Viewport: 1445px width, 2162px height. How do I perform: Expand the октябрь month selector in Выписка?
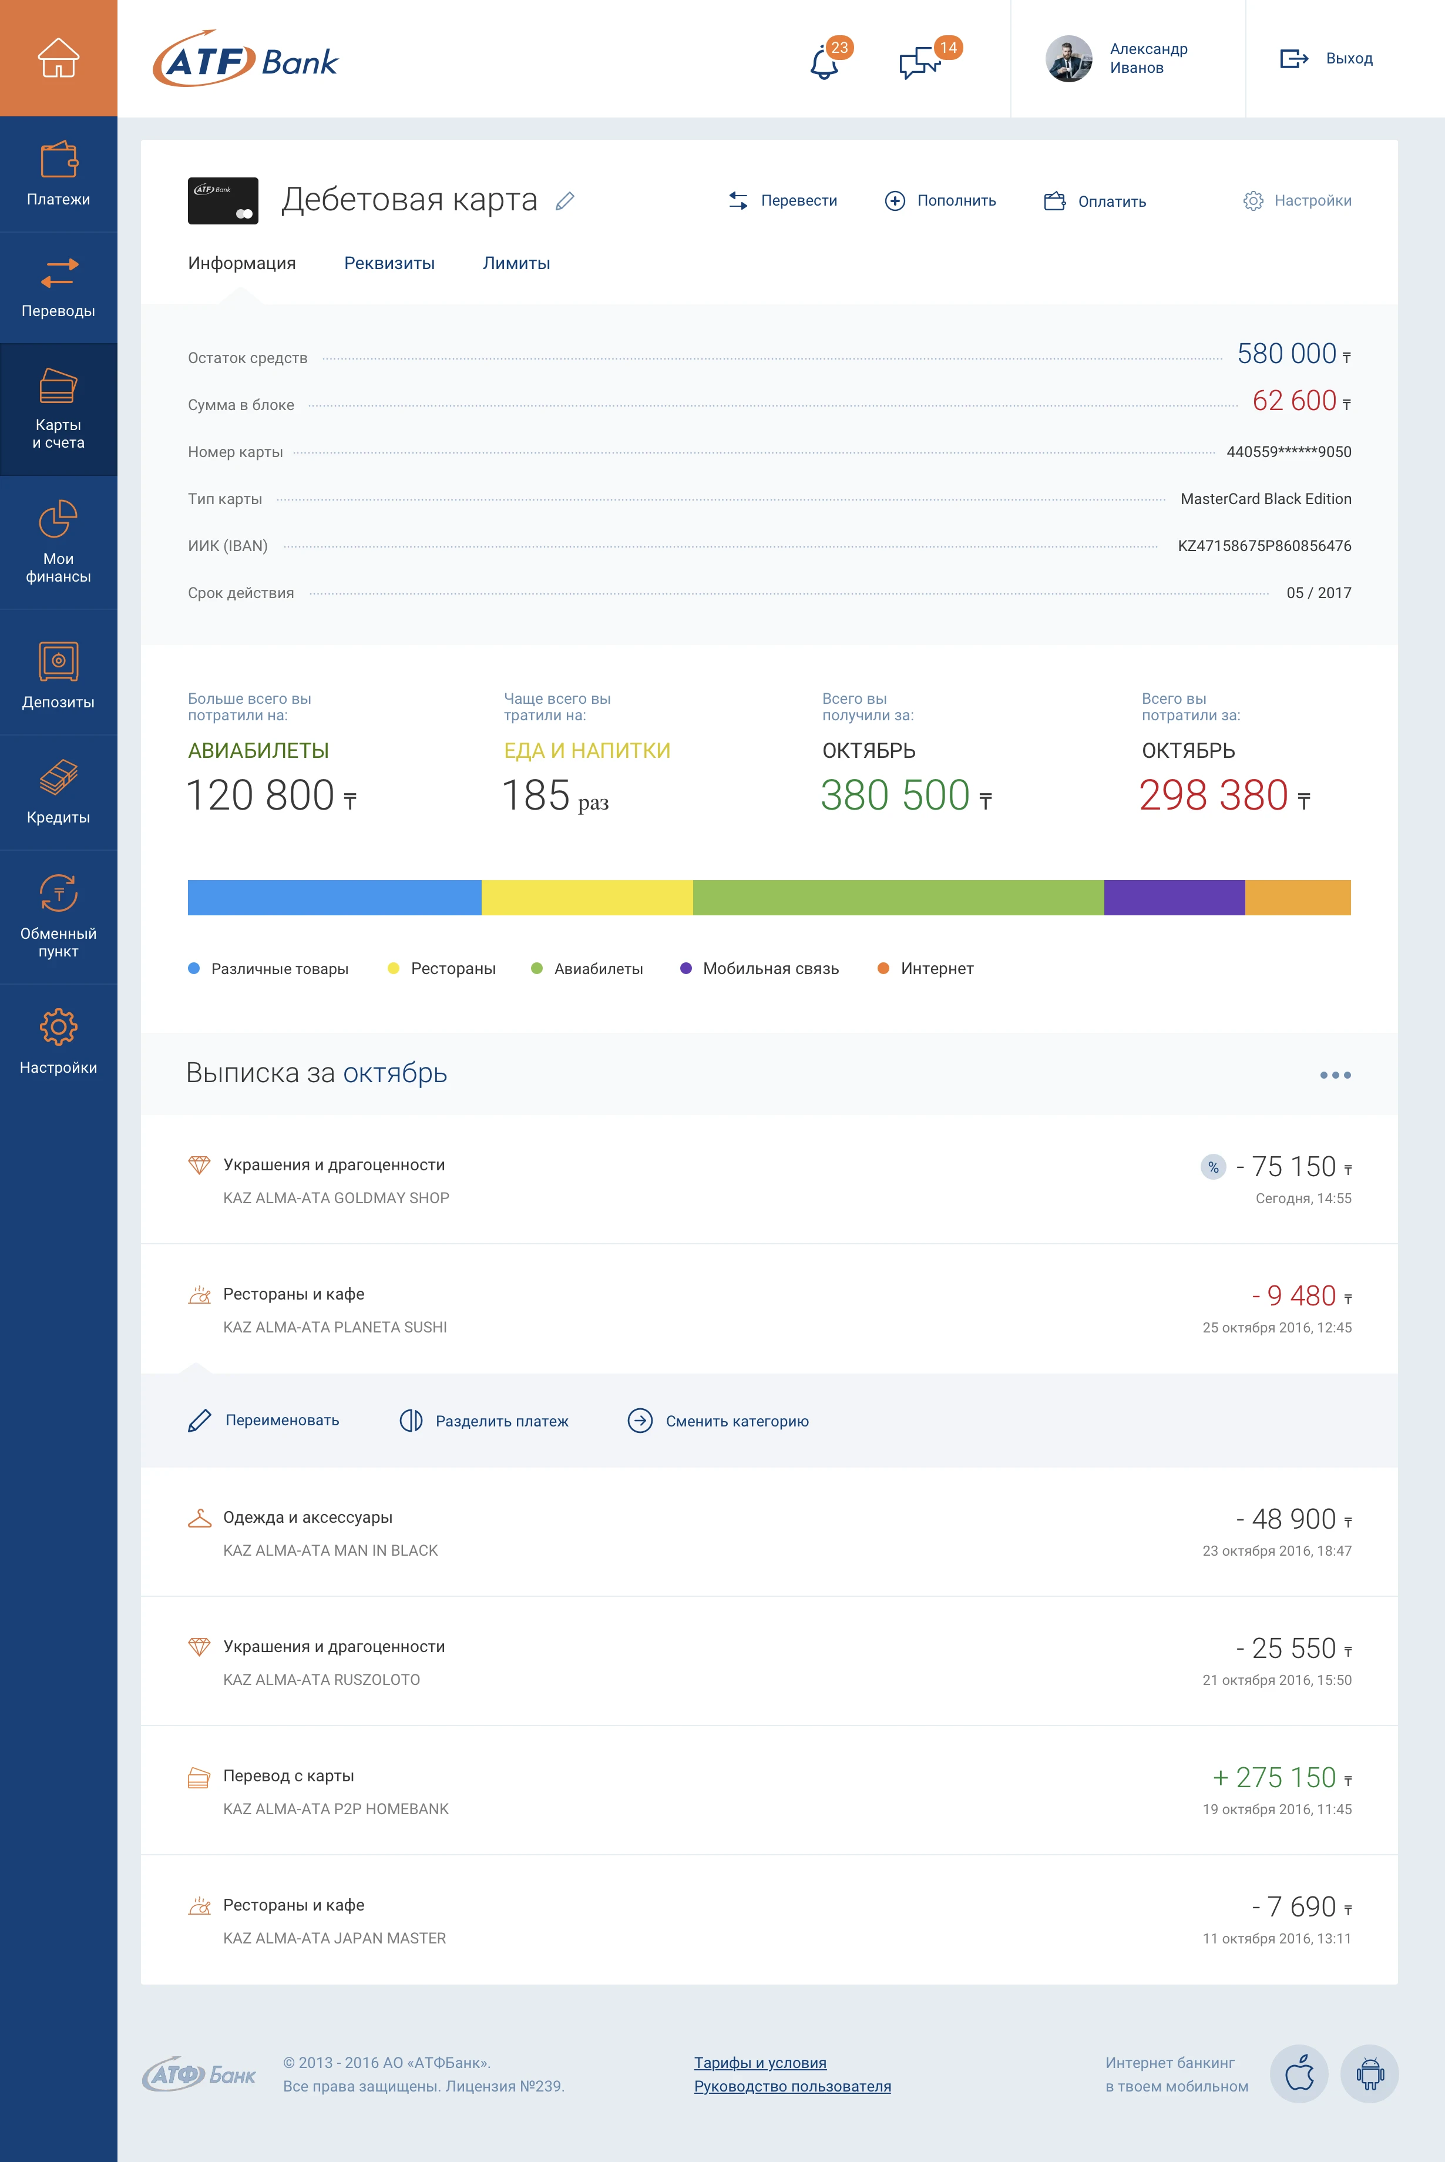point(394,1073)
